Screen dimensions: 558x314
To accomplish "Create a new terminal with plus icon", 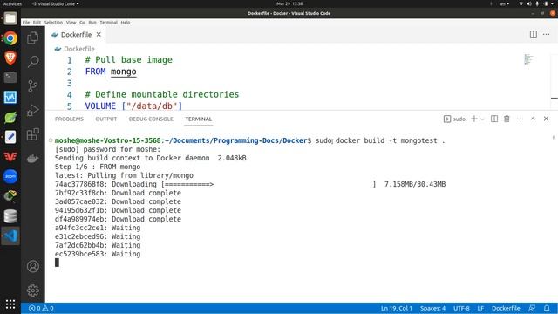I will pos(474,119).
